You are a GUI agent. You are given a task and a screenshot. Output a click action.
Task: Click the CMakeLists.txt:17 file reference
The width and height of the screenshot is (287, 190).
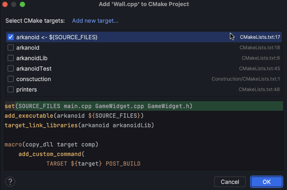(260, 37)
